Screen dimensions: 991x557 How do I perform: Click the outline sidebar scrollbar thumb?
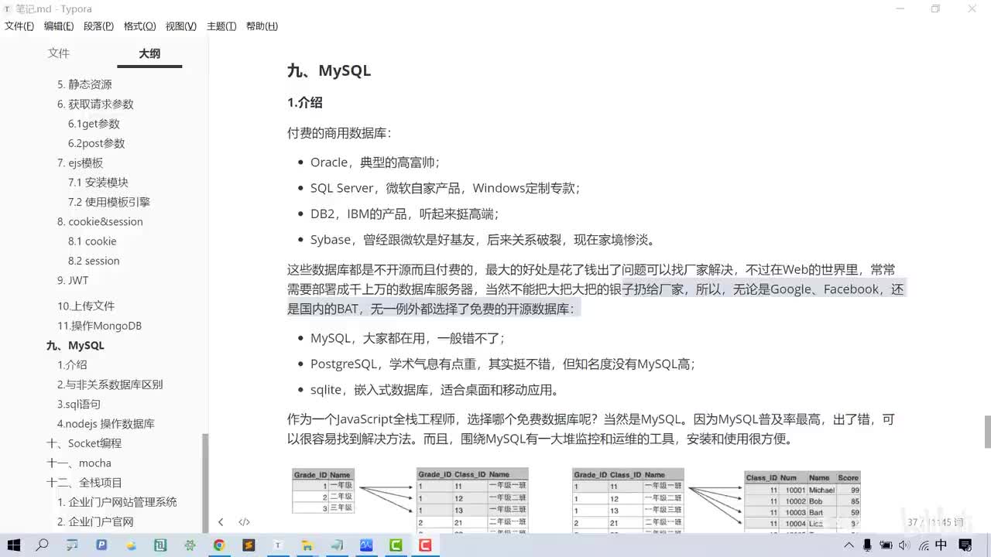tap(205, 482)
